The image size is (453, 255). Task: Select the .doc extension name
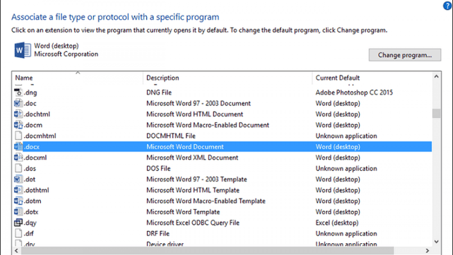30,104
